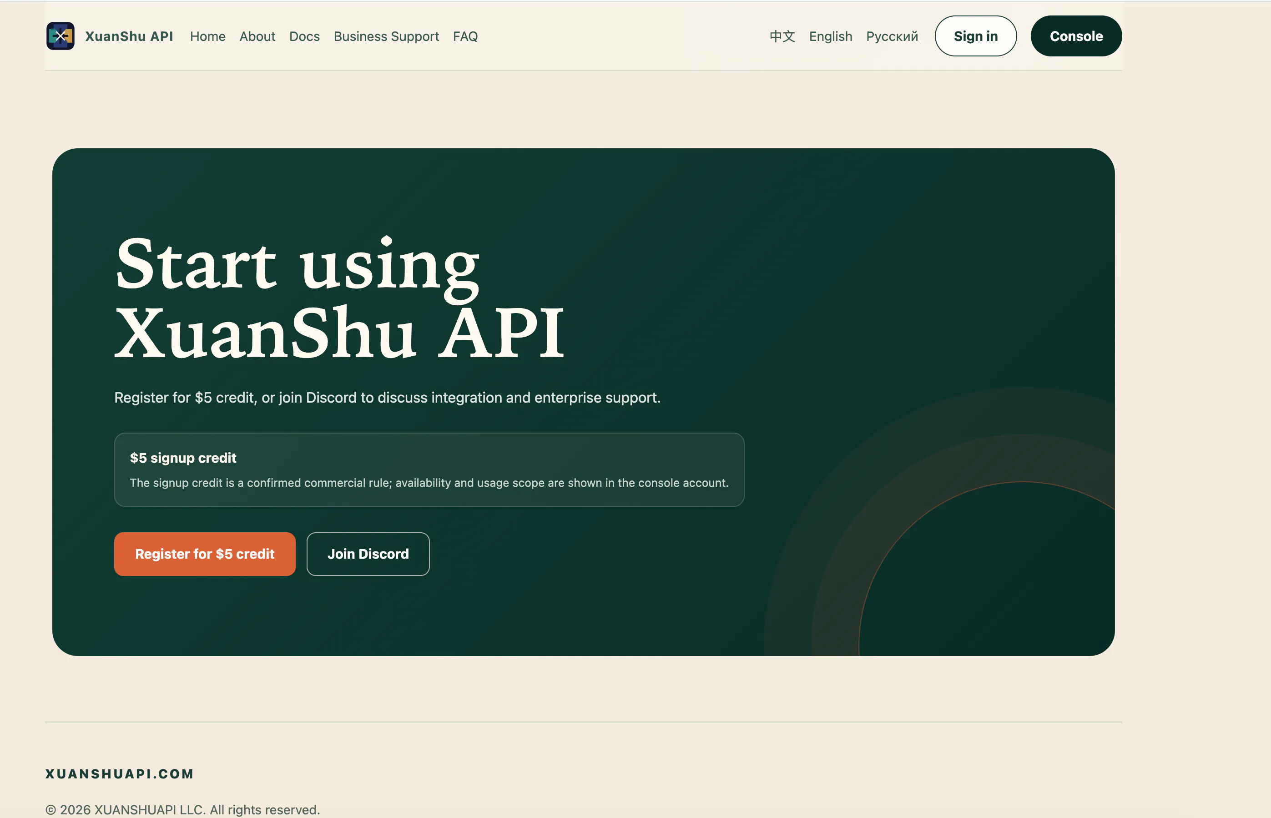Viewport: 1271px width, 818px height.
Task: Click the XuanShu API brand name
Action: 129,36
